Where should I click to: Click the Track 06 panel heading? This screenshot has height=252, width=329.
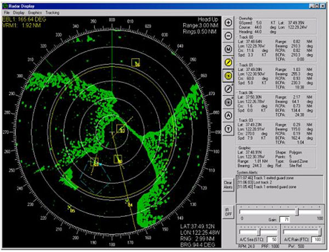(x=246, y=93)
